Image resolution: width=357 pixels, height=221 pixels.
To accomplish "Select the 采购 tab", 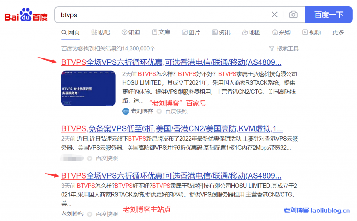I will pos(281,32).
